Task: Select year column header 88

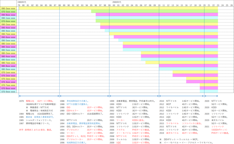Action: 60,5
